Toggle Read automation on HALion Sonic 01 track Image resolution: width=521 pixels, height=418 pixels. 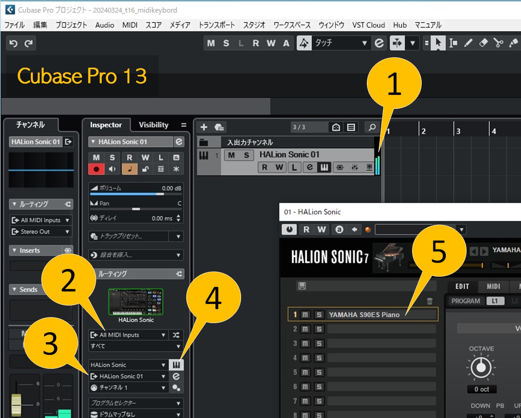(x=265, y=167)
